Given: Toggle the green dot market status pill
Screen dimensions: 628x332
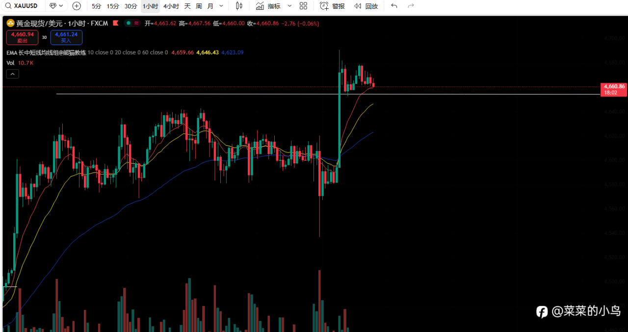Looking at the screenshot, I should pyautogui.click(x=132, y=23).
